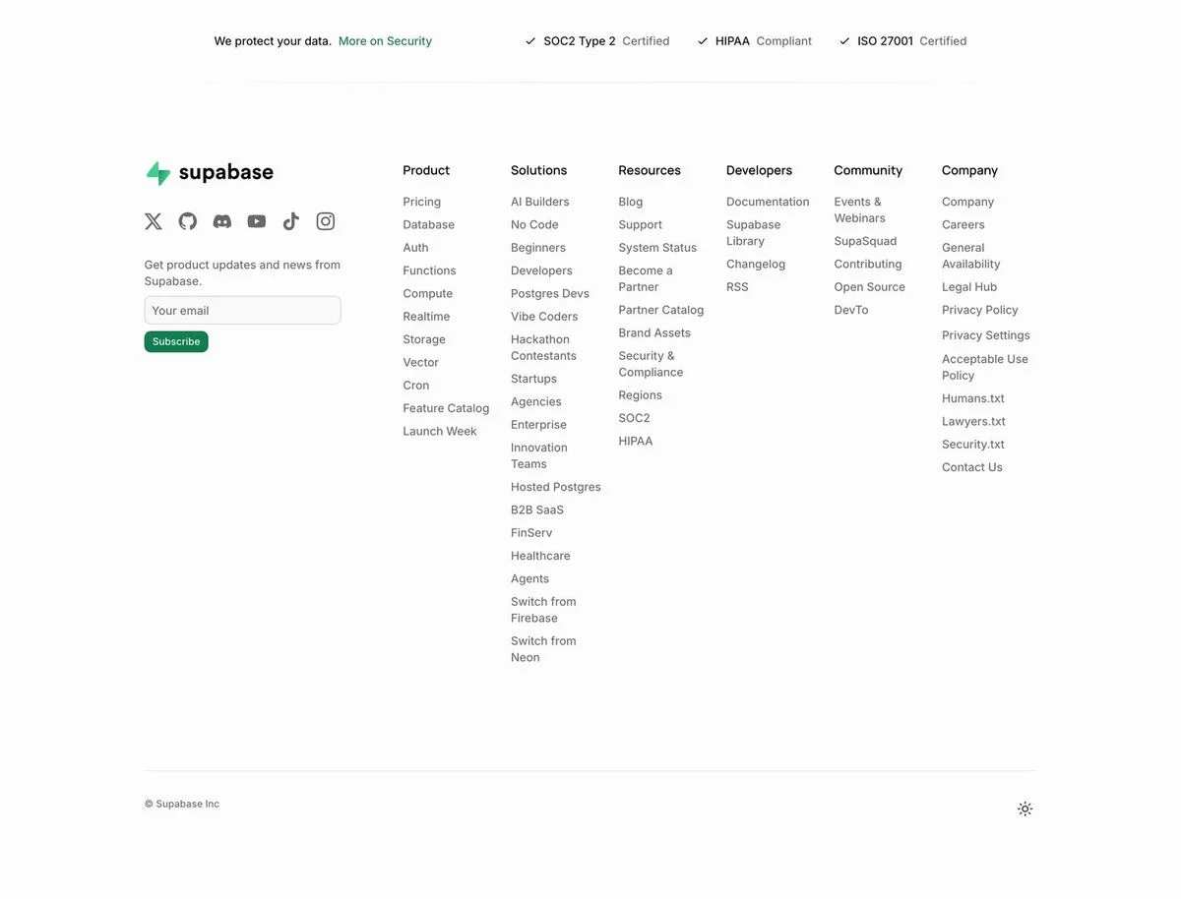Open the Events & Webinars link
The width and height of the screenshot is (1181, 899).
tap(859, 210)
